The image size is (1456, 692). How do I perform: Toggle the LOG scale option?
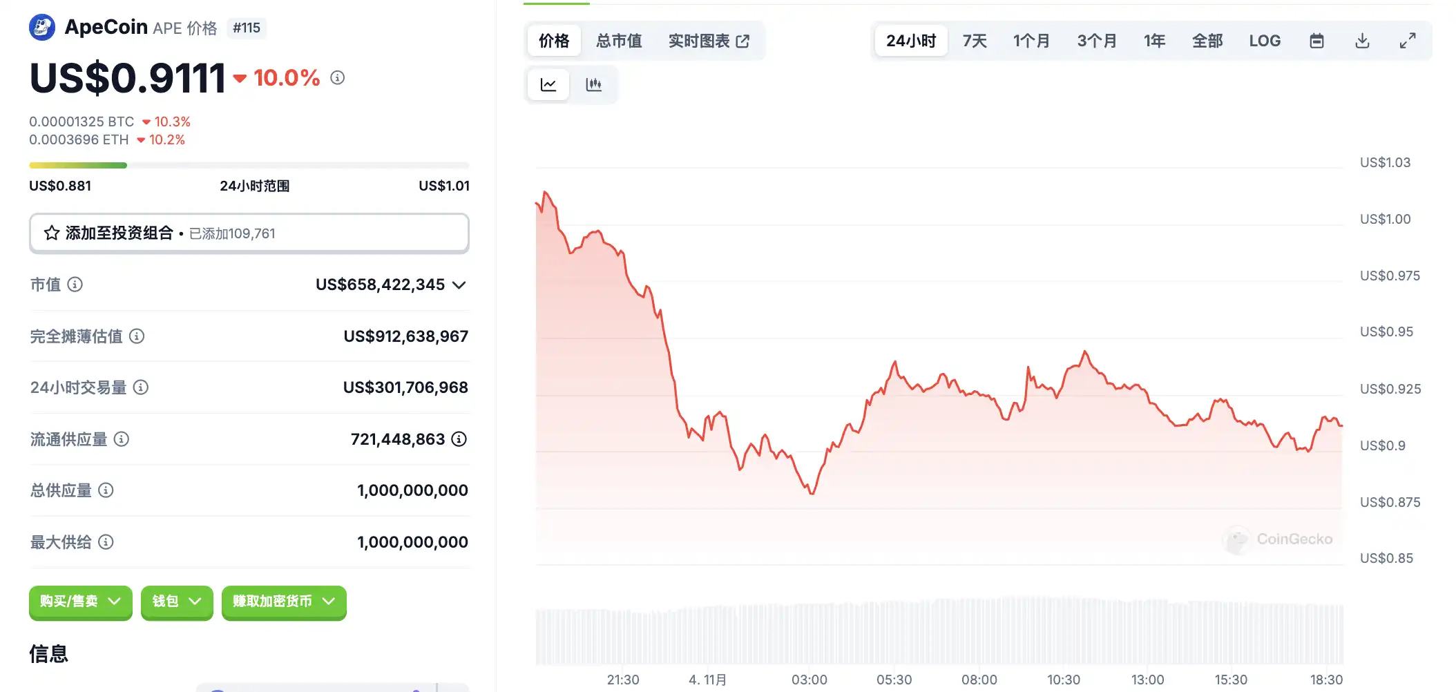point(1265,41)
